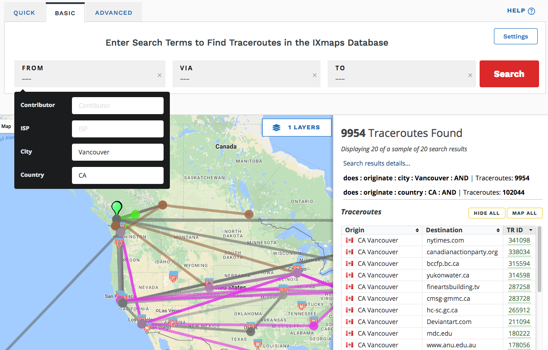Clear the FROM search field with X
The height and width of the screenshot is (350, 548).
[160, 75]
